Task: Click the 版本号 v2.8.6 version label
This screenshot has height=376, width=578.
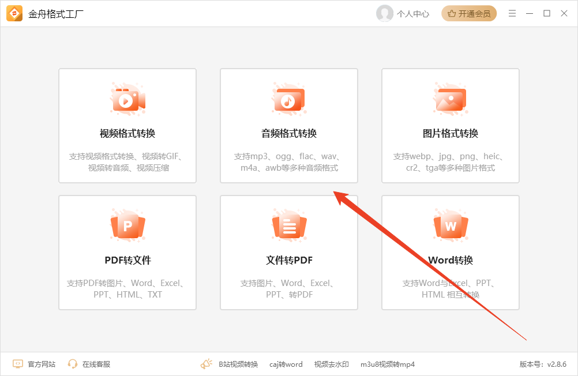Action: (542, 364)
